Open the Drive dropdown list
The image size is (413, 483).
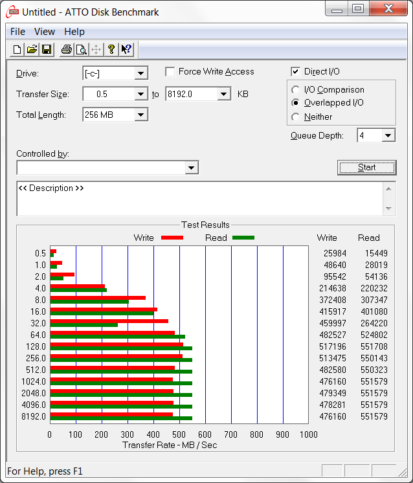(141, 74)
